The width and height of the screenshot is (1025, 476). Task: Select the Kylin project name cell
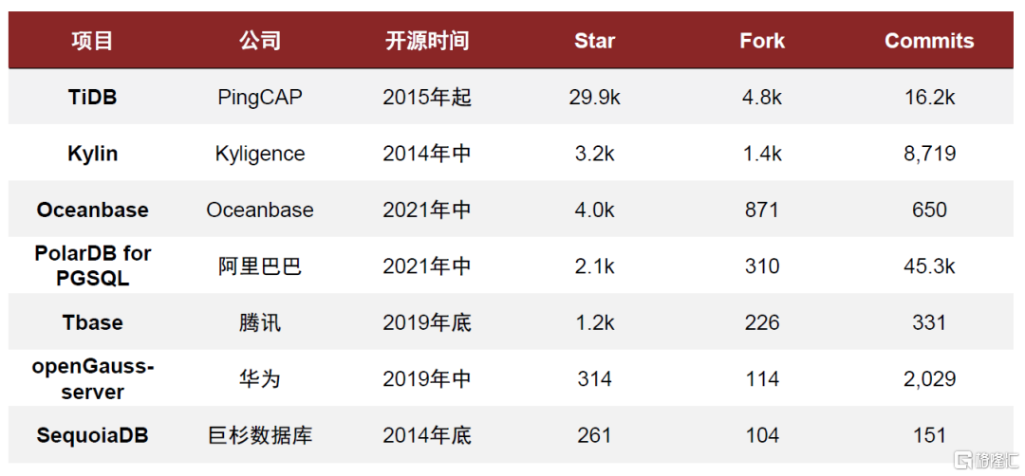(x=92, y=154)
